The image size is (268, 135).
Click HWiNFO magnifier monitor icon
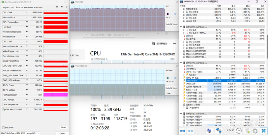point(209,131)
